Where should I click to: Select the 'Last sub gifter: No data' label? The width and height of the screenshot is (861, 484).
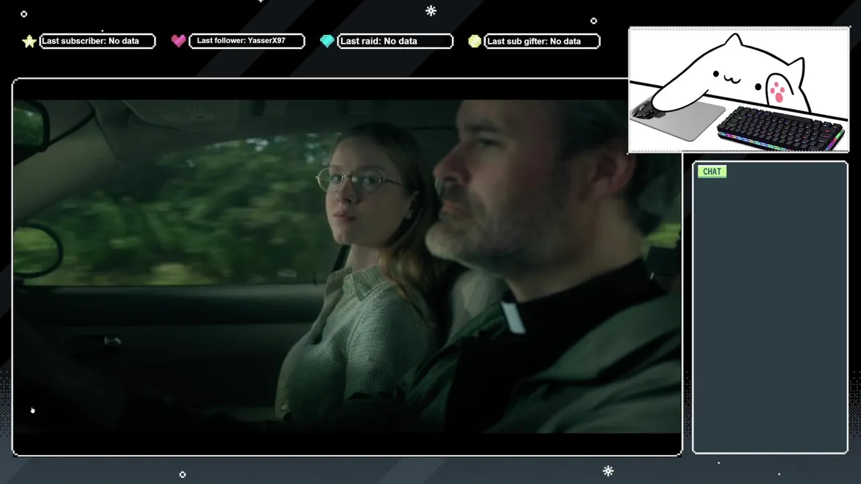pos(542,41)
